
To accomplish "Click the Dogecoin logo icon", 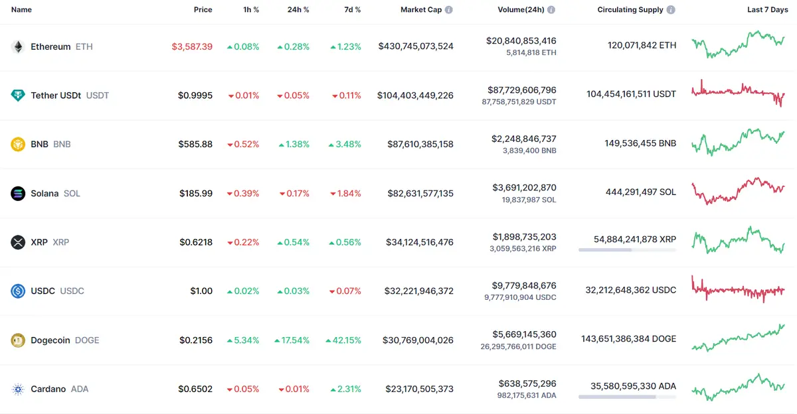I will tap(18, 340).
